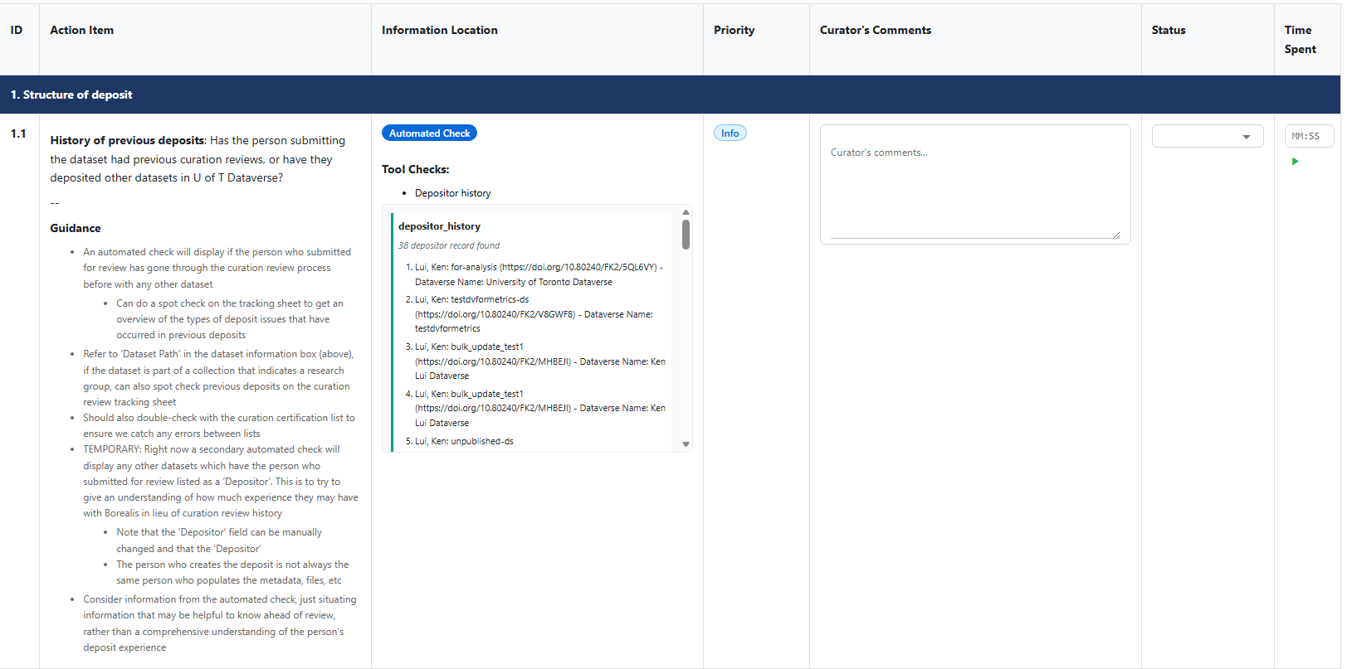Click the Automated Check badge
Screen dimensions: 1347x669
click(x=429, y=133)
